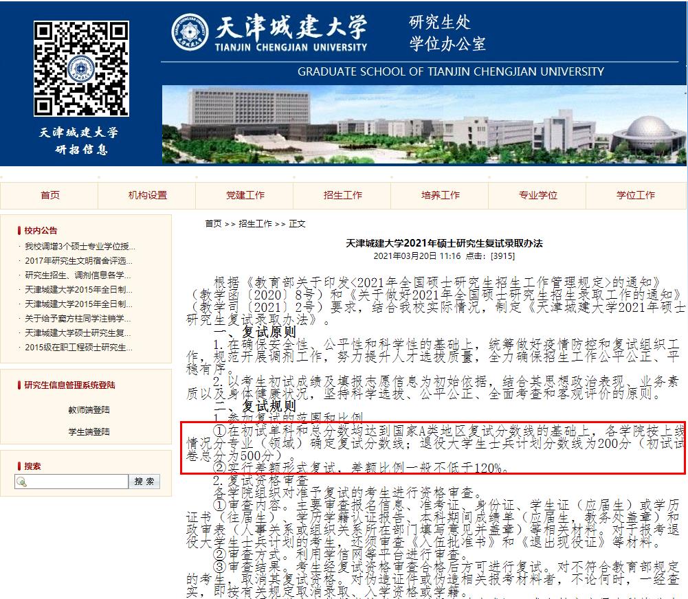
Task: Open notice 我校调增3个硕士专业学位授
Action: pyautogui.click(x=80, y=247)
